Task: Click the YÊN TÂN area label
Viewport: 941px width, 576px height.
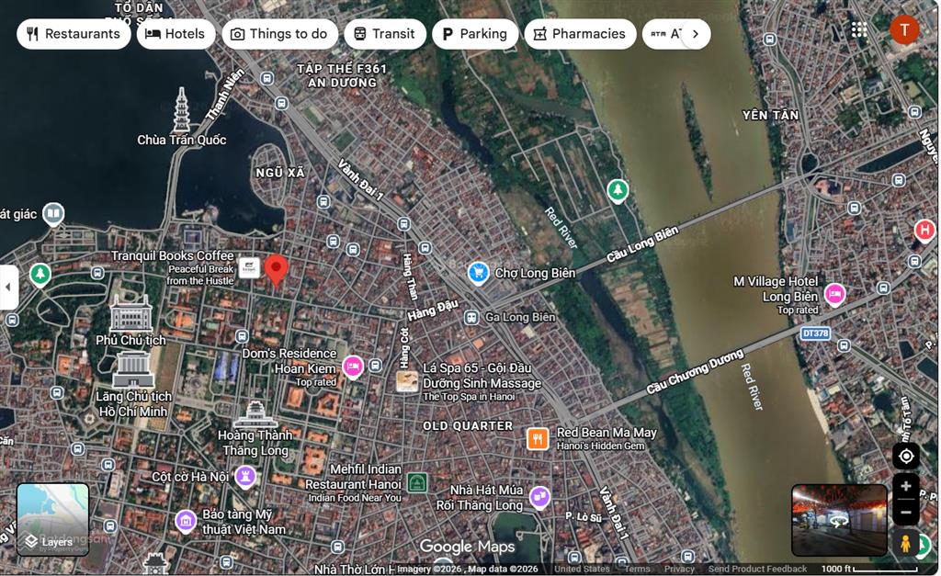Action: click(x=771, y=115)
